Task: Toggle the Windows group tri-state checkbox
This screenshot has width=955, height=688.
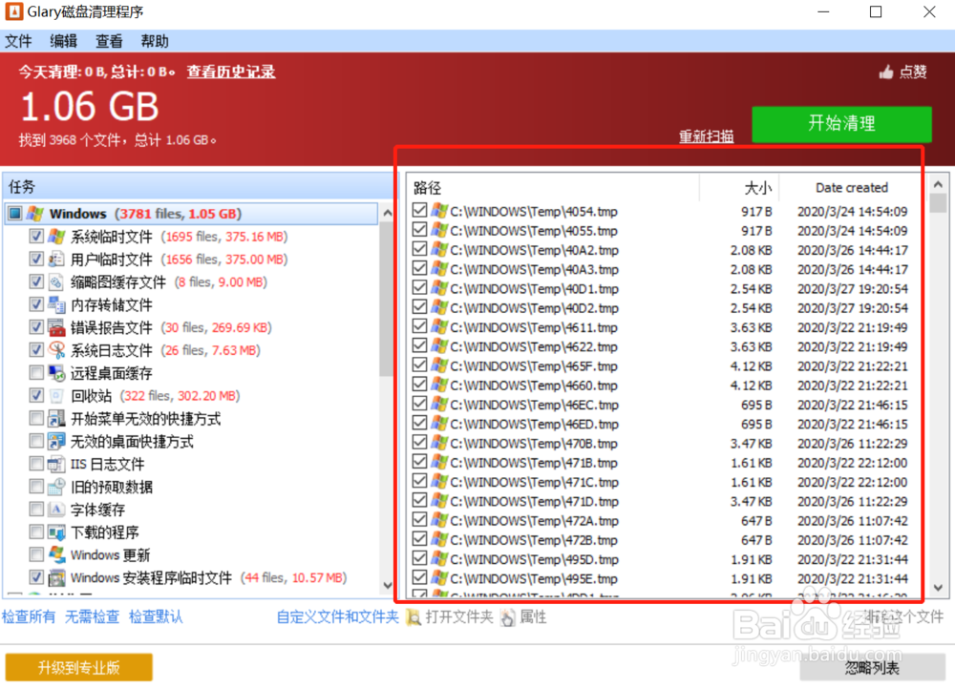Action: click(15, 214)
